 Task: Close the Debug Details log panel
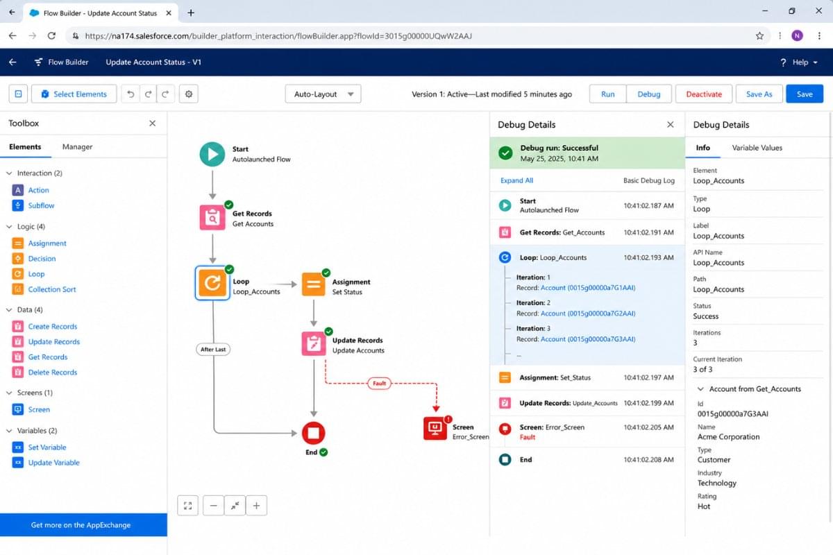click(x=671, y=125)
